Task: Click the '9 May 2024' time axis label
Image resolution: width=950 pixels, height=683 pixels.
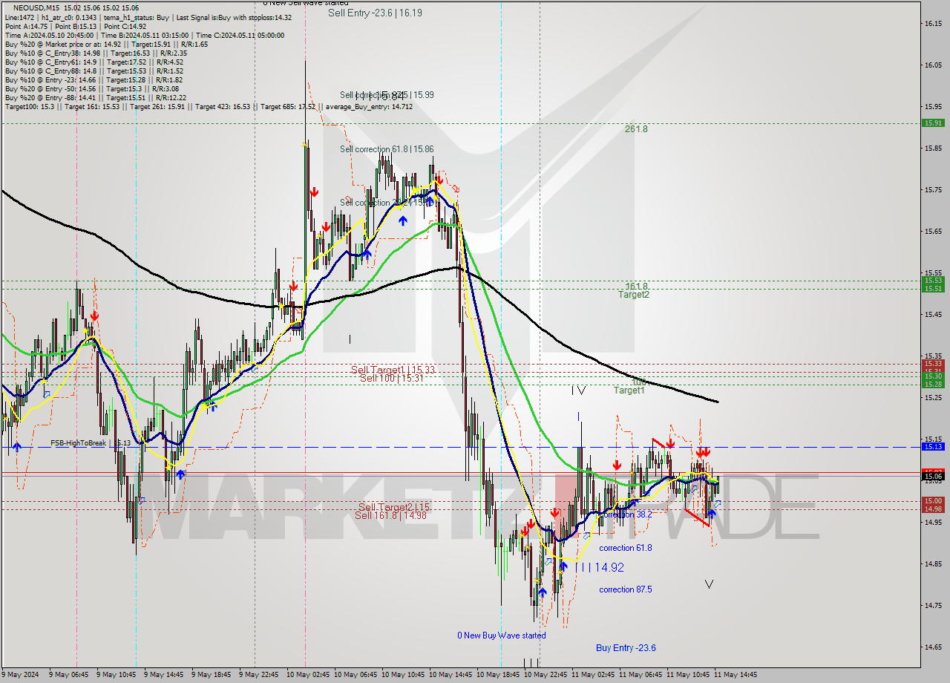Action: (x=21, y=675)
